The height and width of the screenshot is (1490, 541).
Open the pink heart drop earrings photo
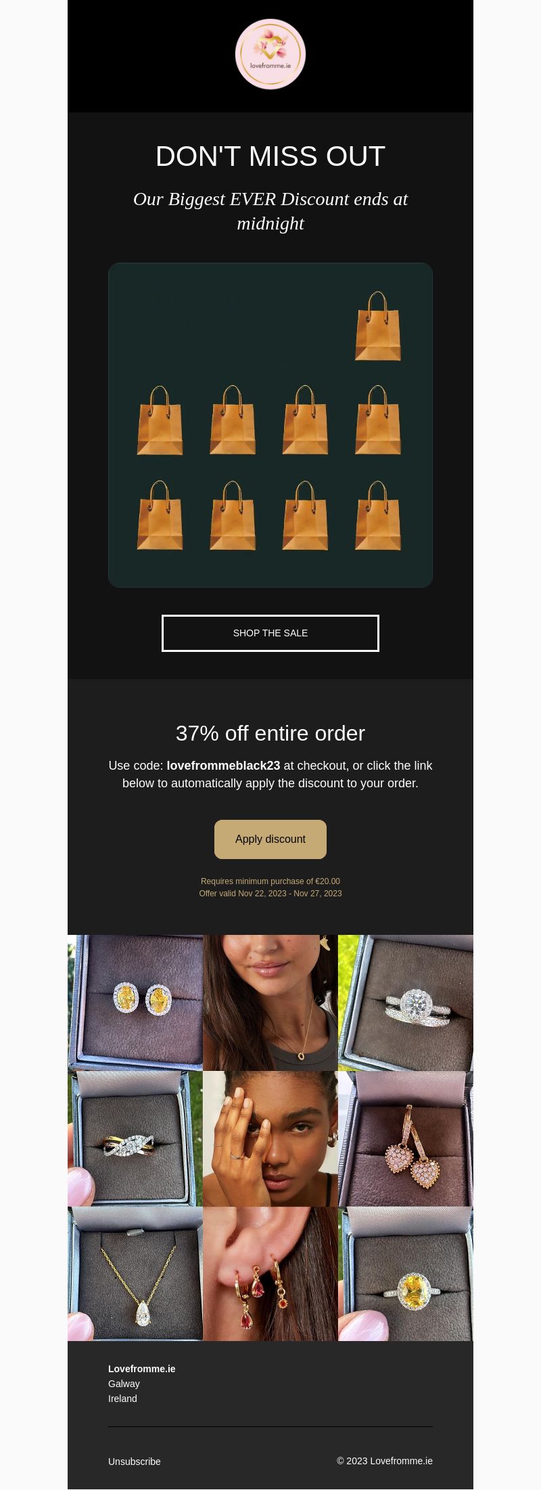pos(406,1138)
